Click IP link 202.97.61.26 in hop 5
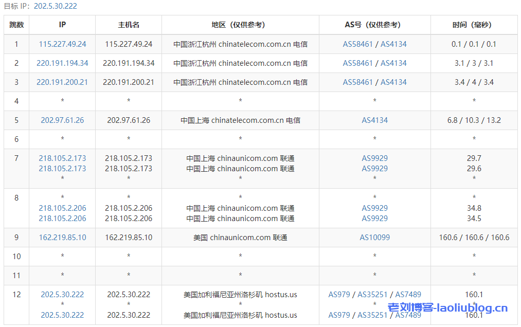 (x=62, y=120)
